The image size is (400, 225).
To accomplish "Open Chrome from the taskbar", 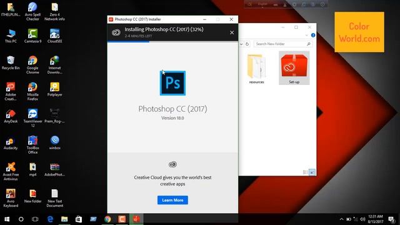I will tap(107, 219).
